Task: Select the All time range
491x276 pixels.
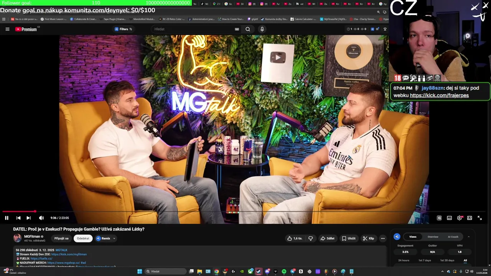Action: tap(465, 260)
